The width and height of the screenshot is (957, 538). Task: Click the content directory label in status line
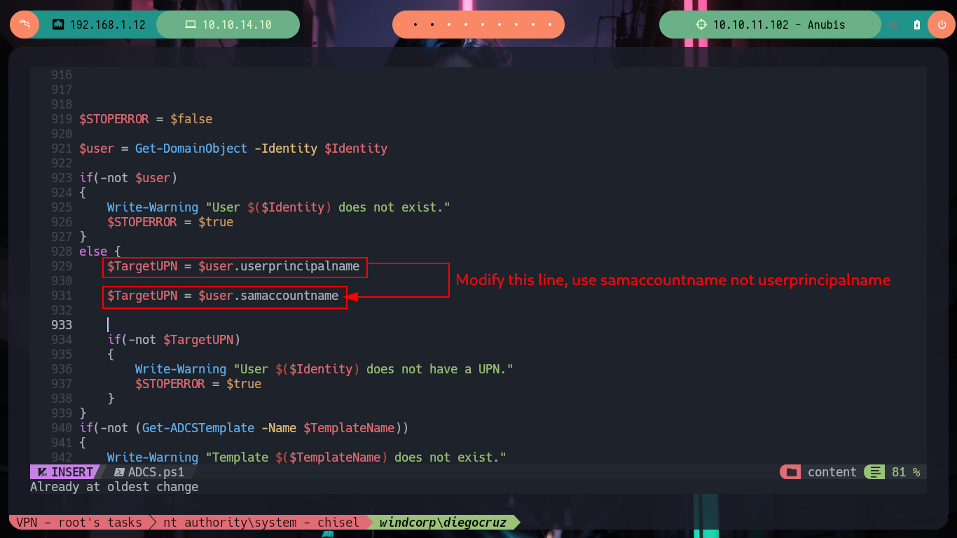coord(832,472)
